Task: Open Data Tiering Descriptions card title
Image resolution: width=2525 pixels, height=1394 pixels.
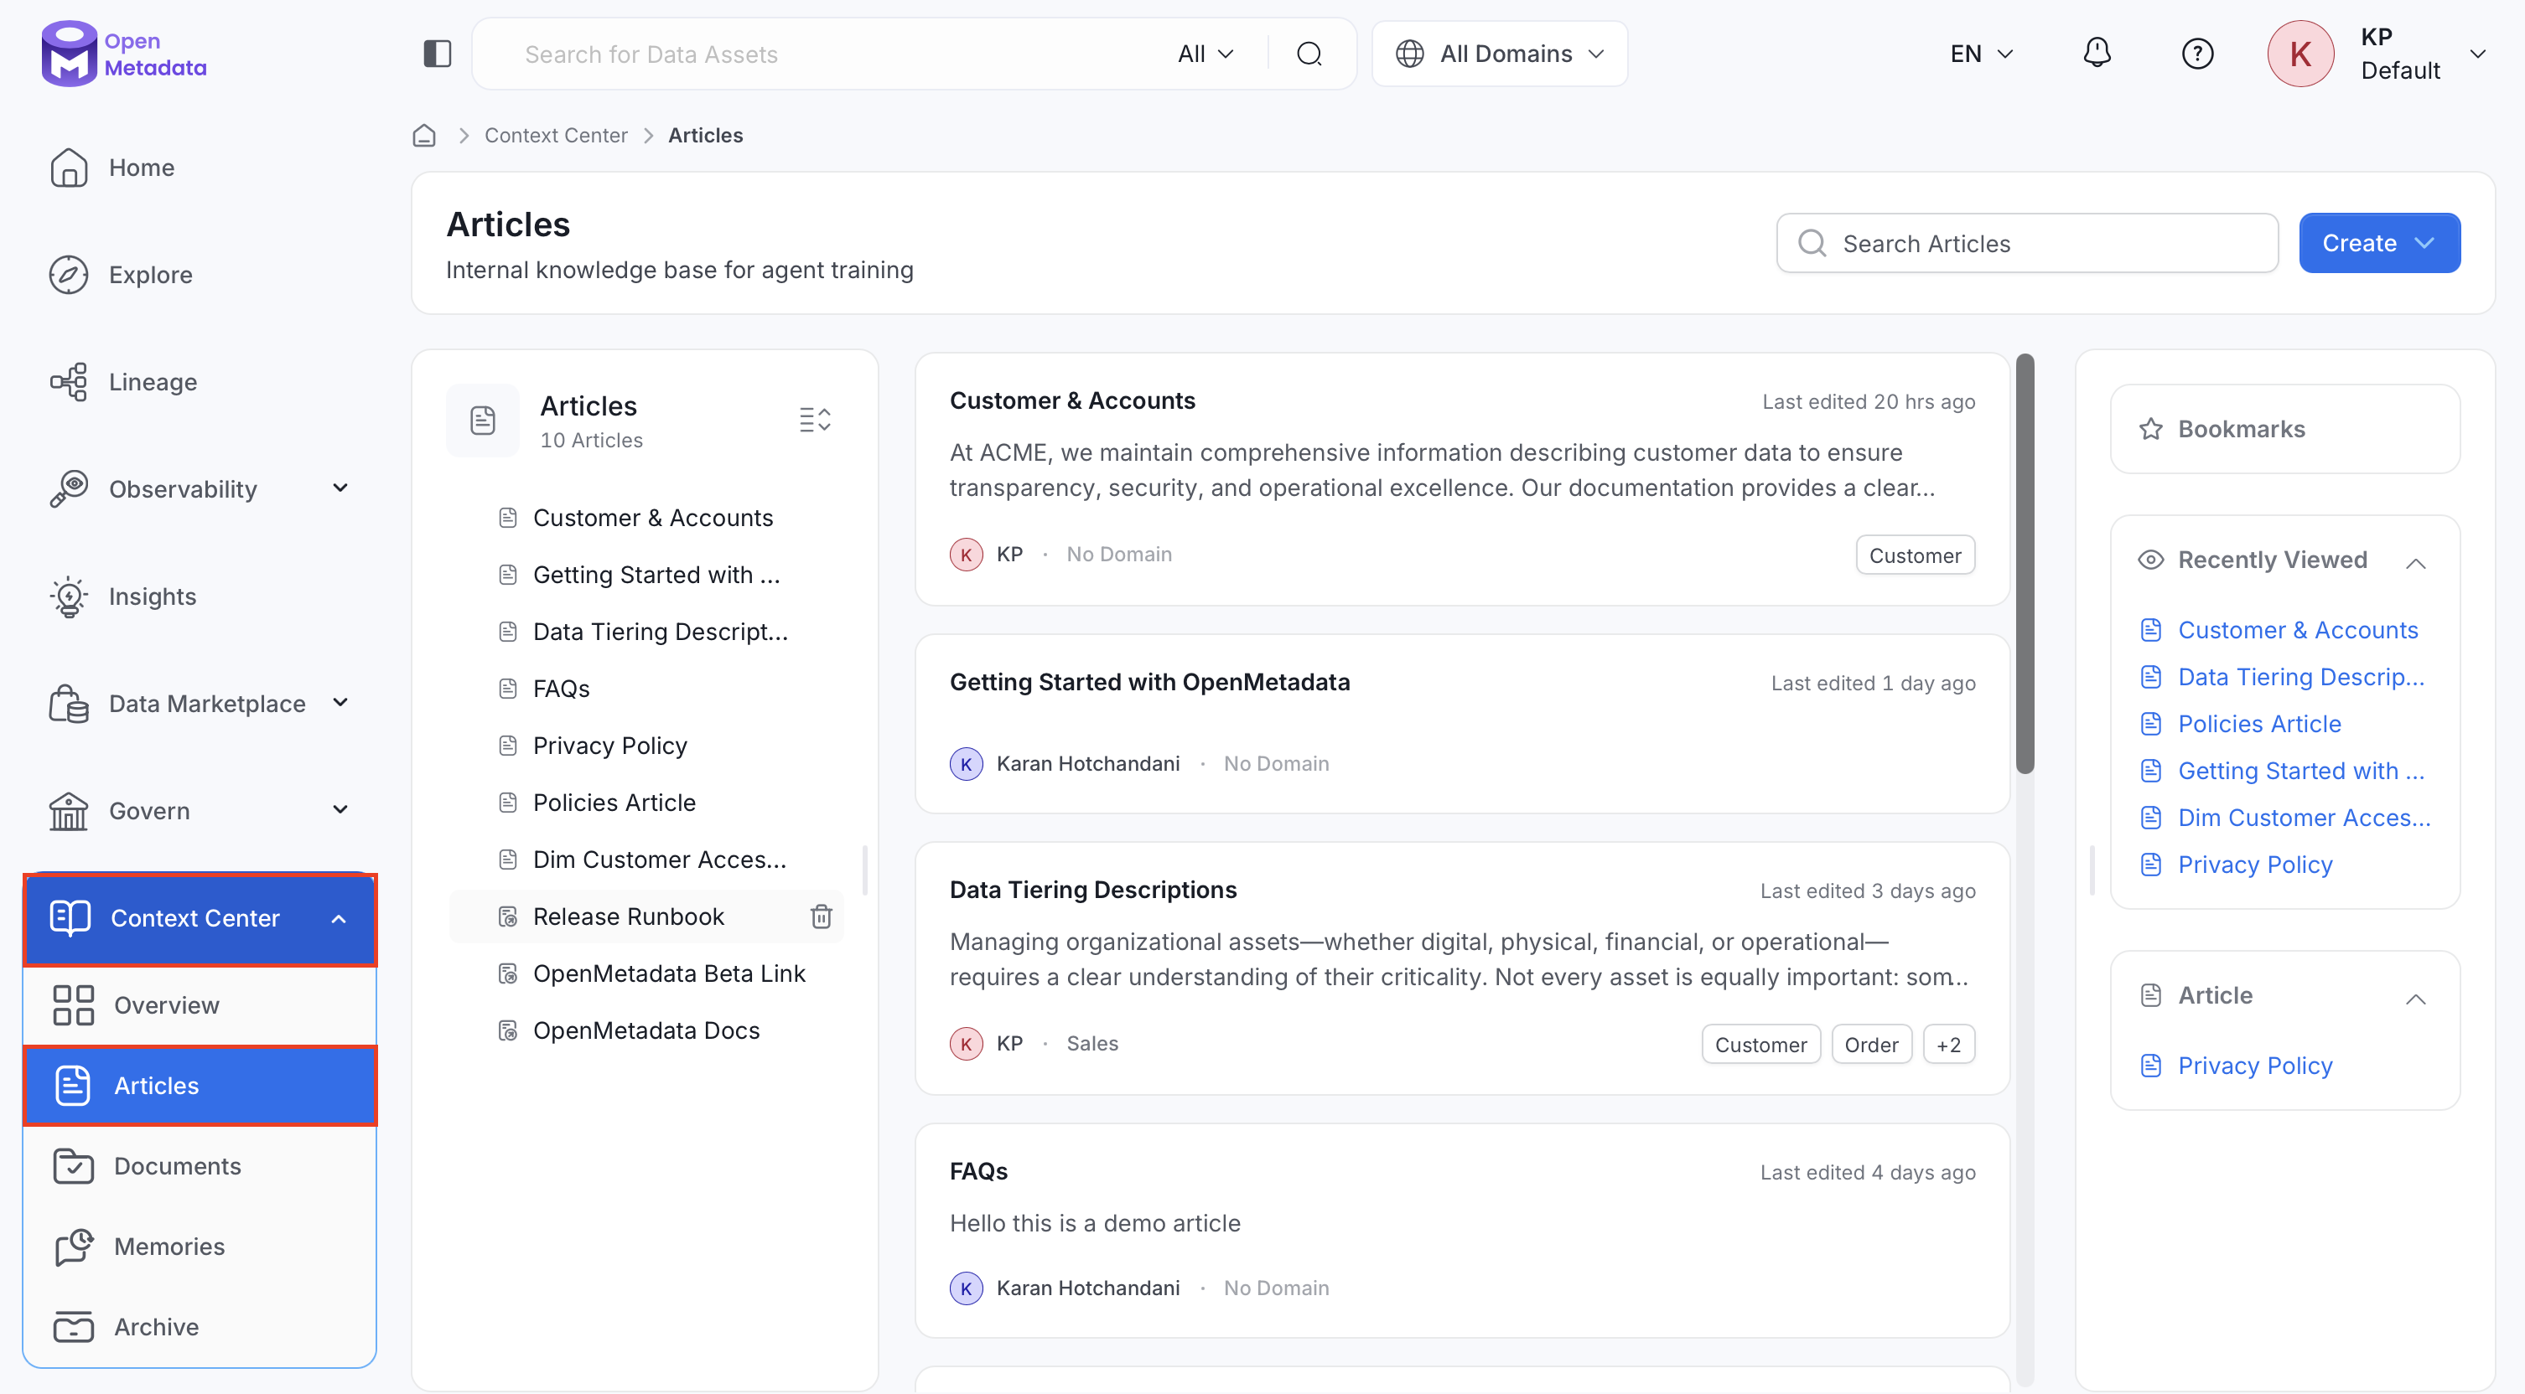Action: pos(1093,890)
